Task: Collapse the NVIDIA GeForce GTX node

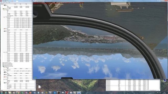Action: point(2,66)
